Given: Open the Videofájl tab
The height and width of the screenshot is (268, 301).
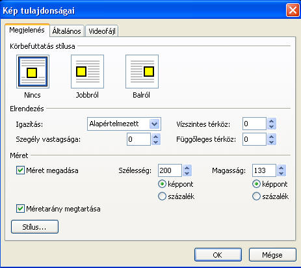Looking at the screenshot, I should [102, 31].
